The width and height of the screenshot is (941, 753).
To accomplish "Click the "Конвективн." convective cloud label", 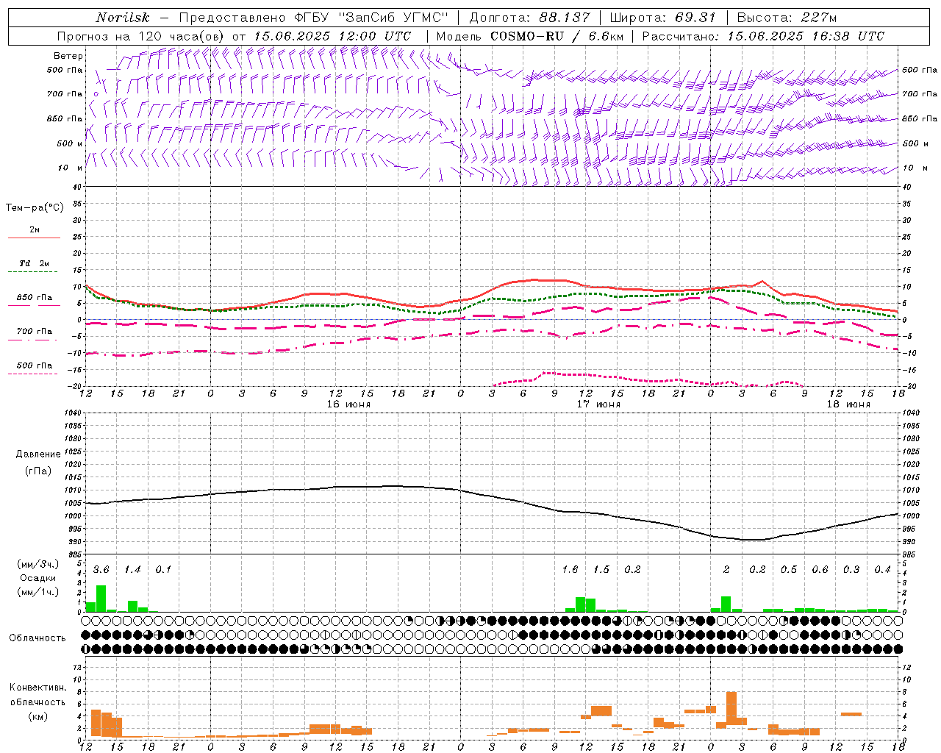I will pos(37,688).
